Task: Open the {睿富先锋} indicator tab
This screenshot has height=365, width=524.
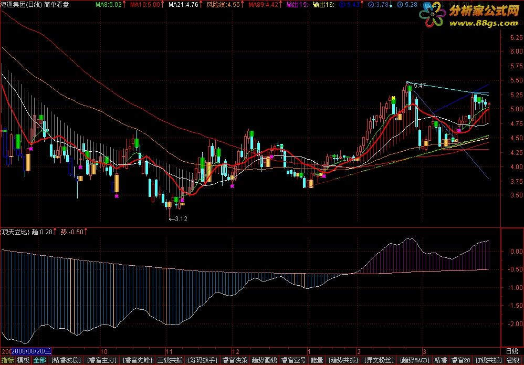Action: (x=138, y=360)
